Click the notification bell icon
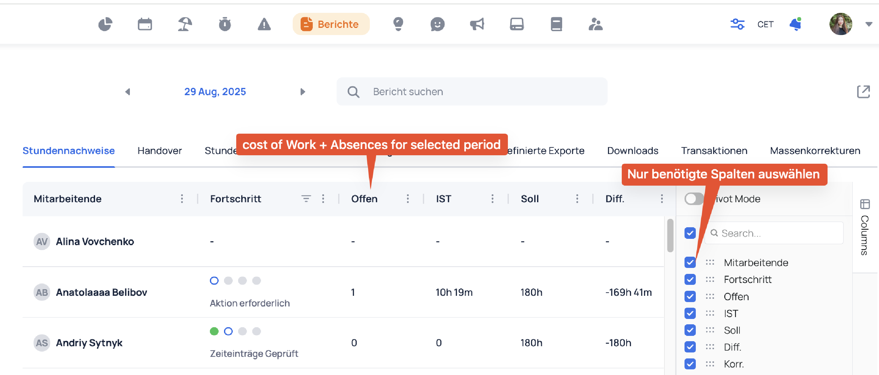 point(796,24)
